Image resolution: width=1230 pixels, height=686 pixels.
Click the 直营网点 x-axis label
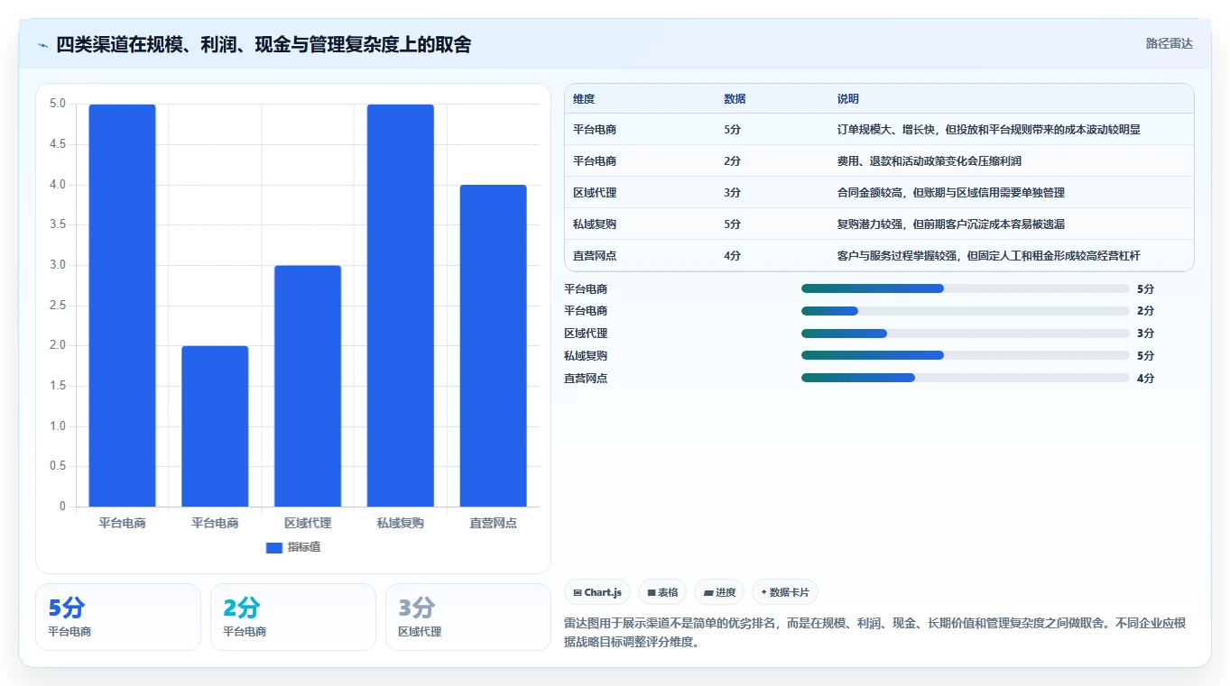[494, 523]
